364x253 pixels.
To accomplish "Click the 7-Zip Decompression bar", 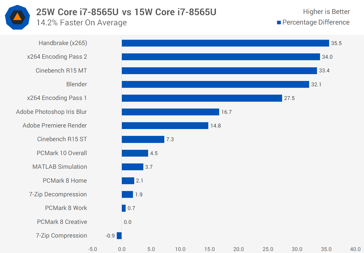I will coord(127,195).
